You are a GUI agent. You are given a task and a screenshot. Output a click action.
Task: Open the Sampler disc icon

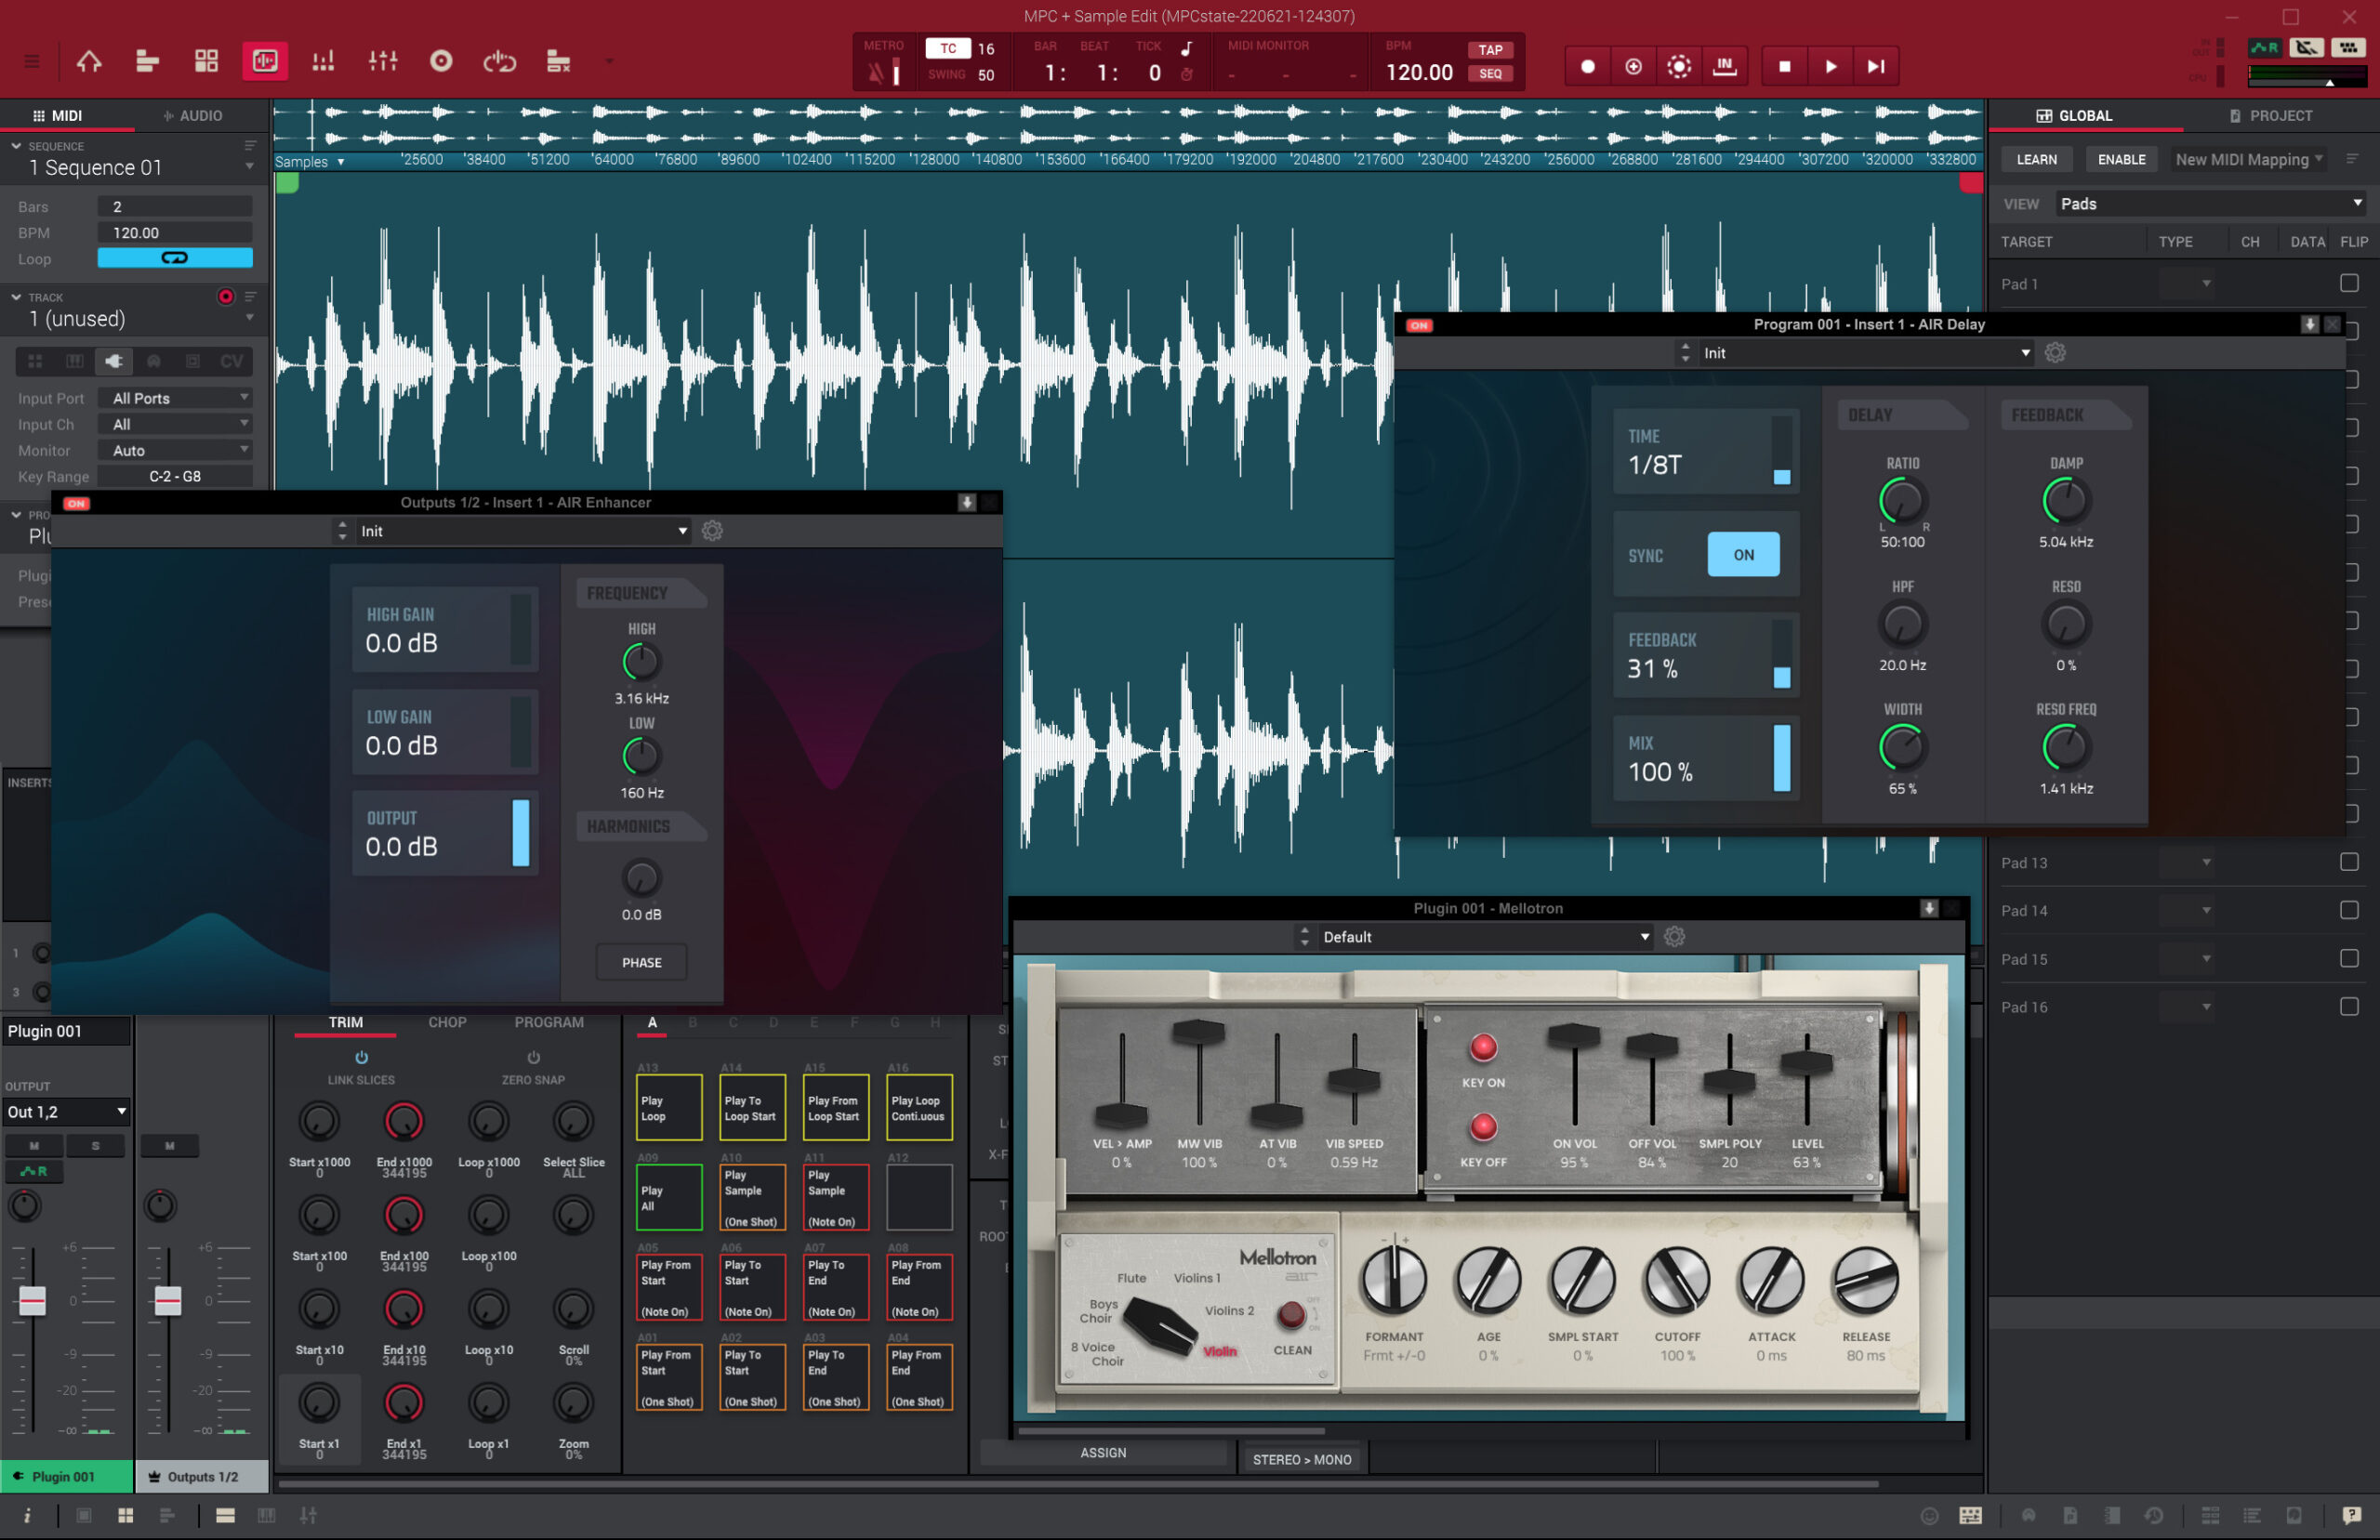click(441, 62)
